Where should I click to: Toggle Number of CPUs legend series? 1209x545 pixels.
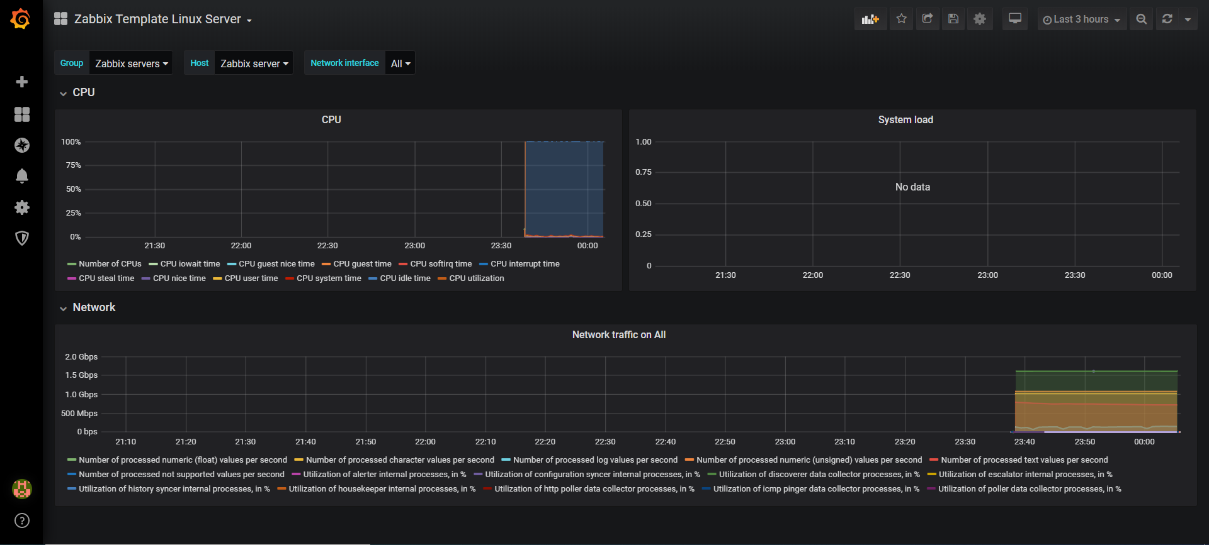110,263
